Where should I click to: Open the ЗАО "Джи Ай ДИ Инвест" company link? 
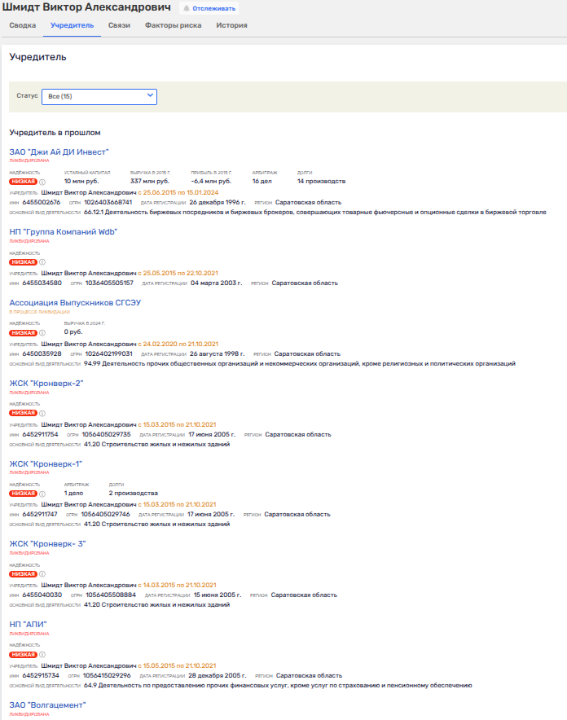(59, 151)
